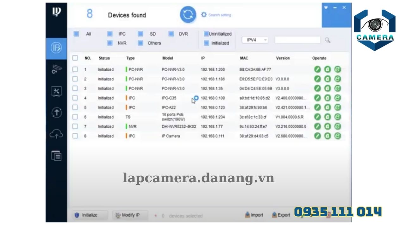The width and height of the screenshot is (405, 227).
Task: Click the Export button at bottom
Action: 281,215
